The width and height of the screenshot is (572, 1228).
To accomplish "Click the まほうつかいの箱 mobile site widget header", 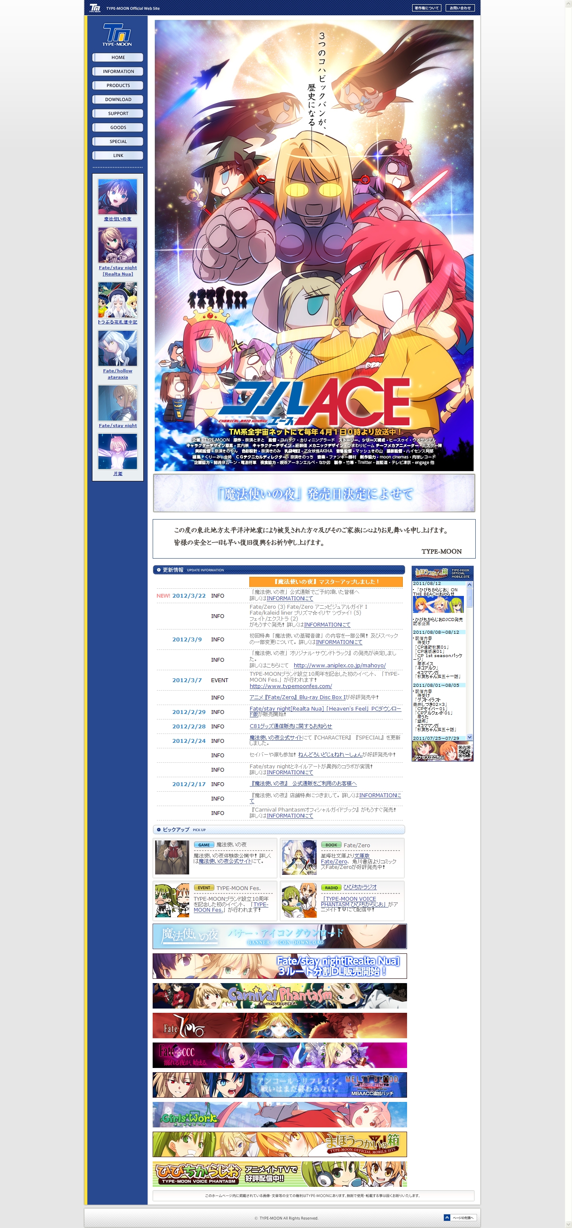I will (442, 573).
